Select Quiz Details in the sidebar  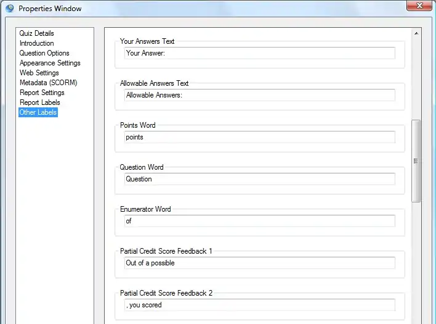point(36,33)
